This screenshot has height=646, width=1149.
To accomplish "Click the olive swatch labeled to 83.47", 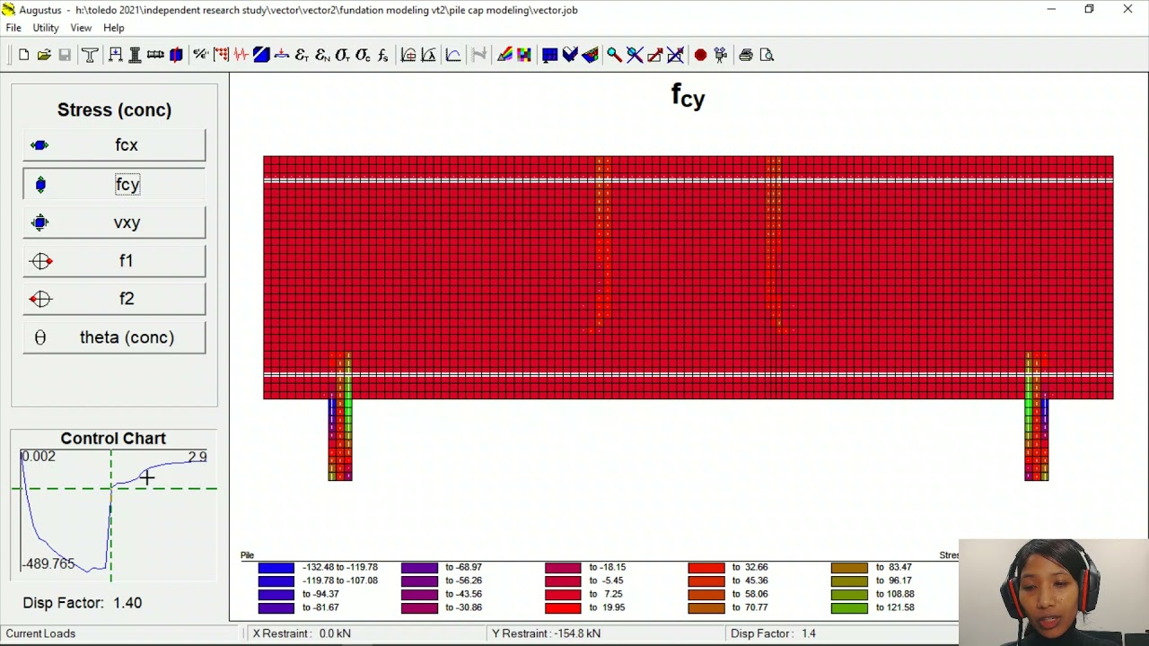I will click(849, 567).
